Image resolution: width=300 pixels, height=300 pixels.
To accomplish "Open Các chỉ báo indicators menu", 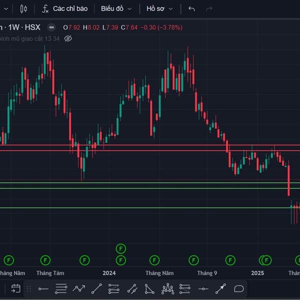I will [x=64, y=9].
